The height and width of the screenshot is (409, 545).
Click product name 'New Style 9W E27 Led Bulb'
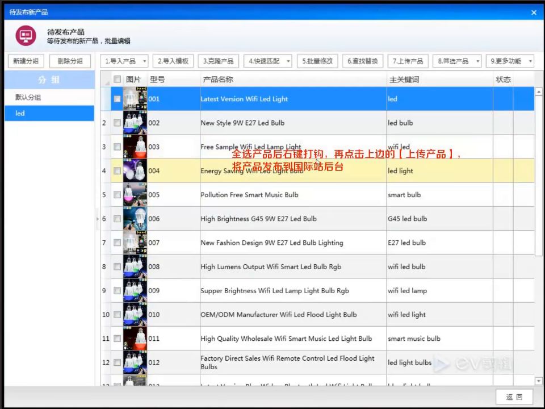click(242, 123)
